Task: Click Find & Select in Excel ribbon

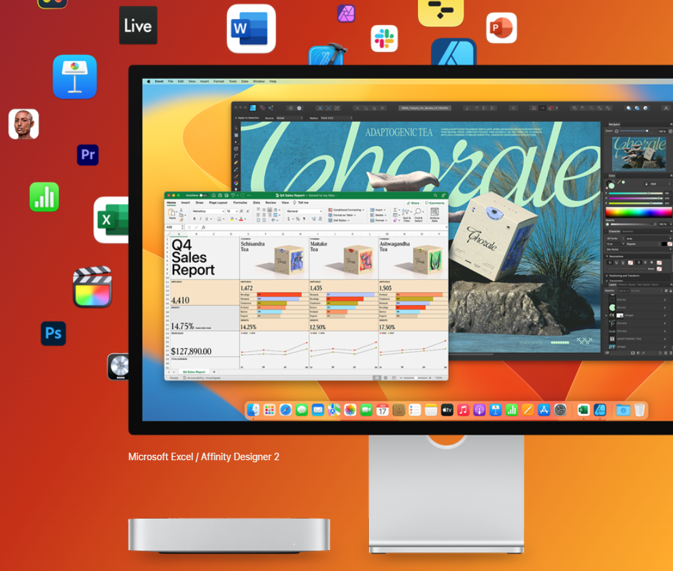Action: click(419, 215)
